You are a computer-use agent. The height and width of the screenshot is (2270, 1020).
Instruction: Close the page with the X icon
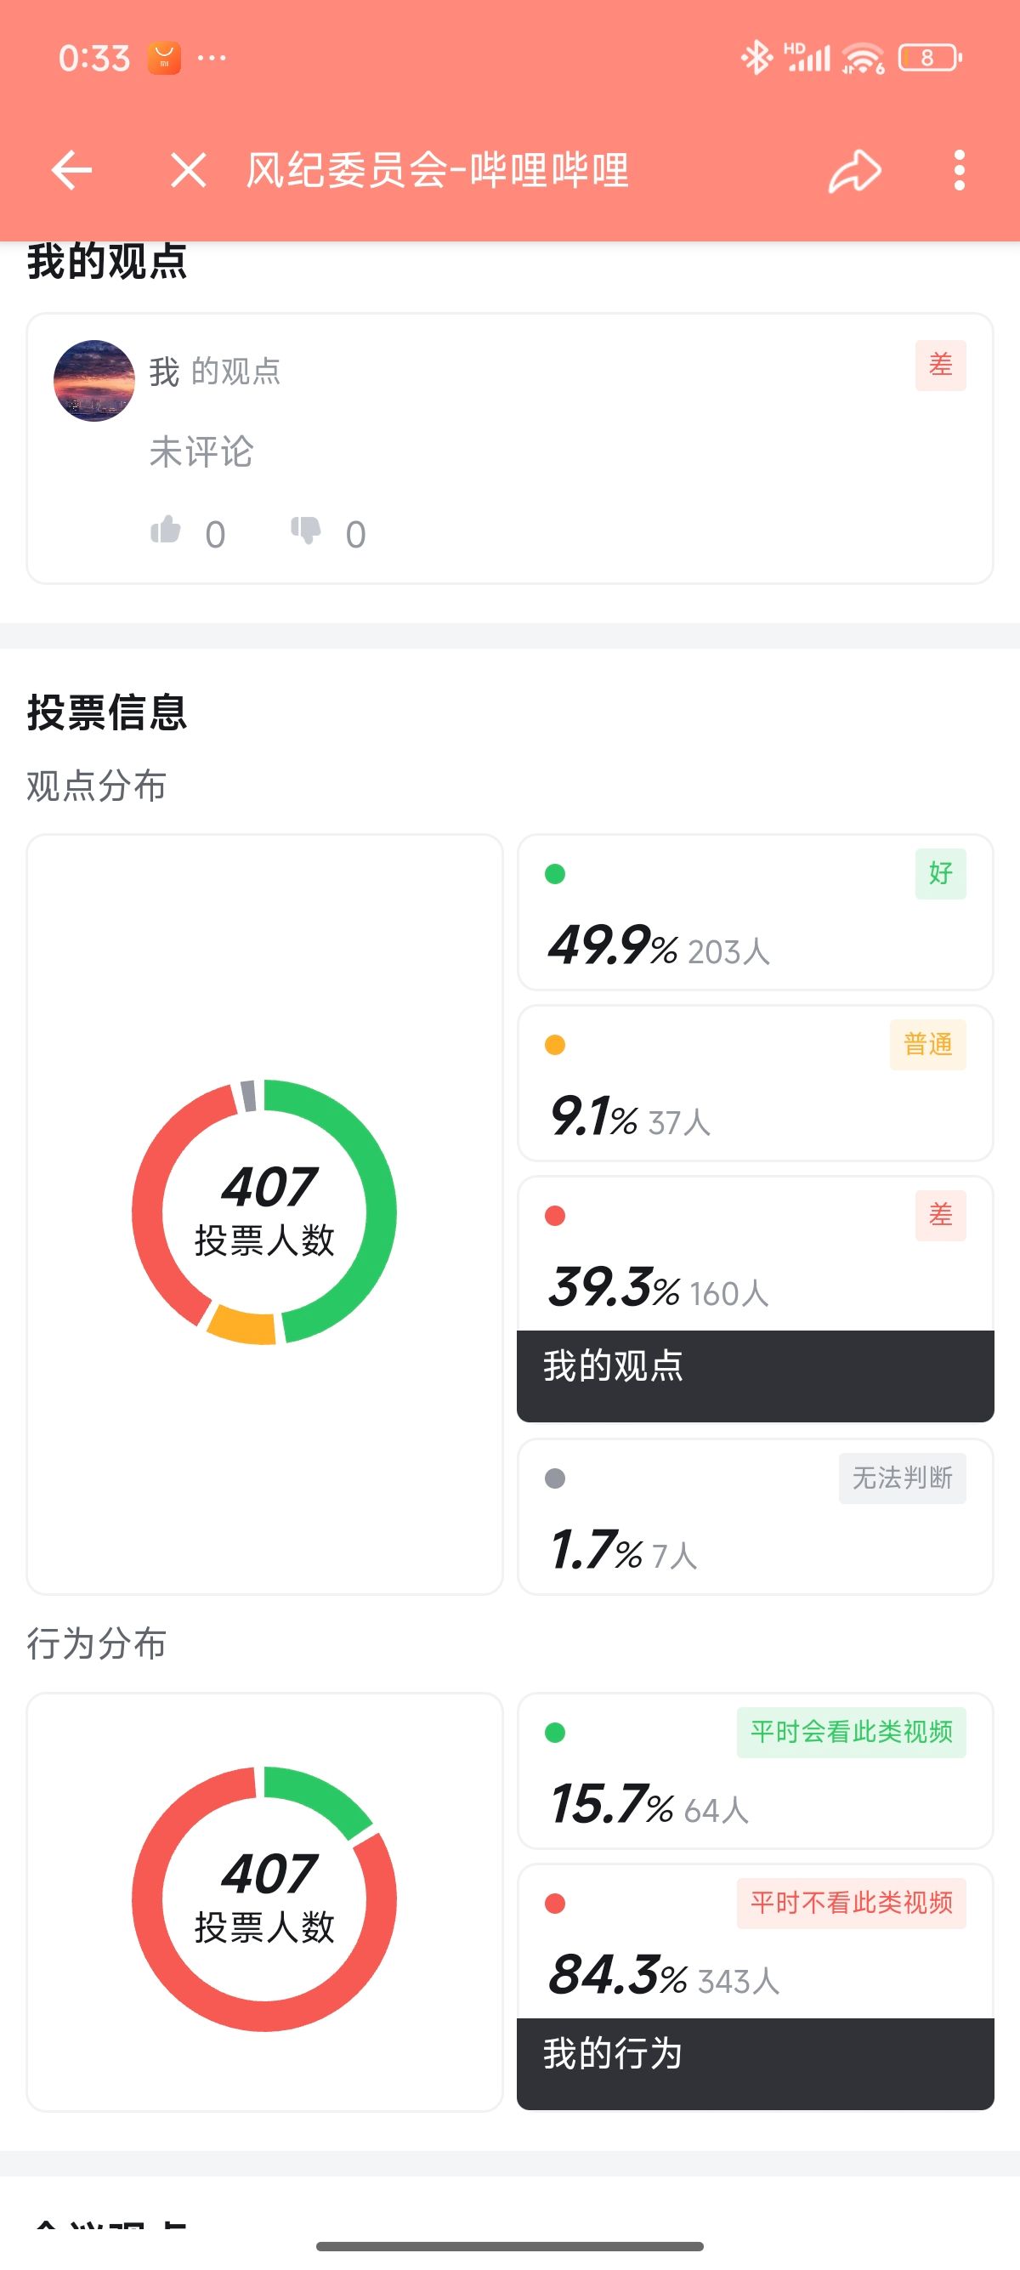(x=189, y=170)
